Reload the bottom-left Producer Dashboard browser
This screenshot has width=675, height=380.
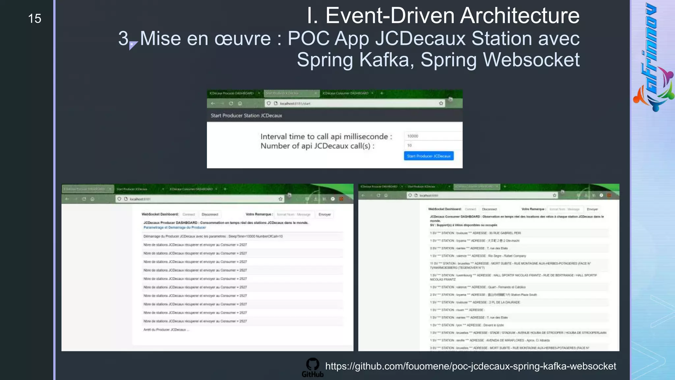pos(84,199)
